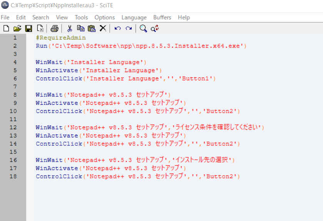Open Find with the magnifier icon
Screen dimensions: 323x221
click(x=143, y=28)
